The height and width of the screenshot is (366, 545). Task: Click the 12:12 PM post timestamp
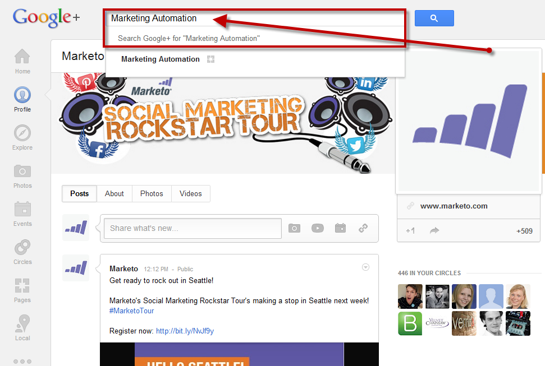point(155,269)
